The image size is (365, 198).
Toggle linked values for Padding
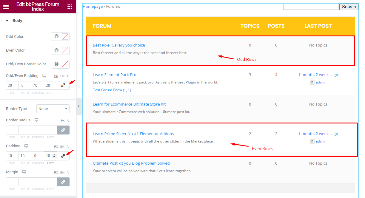point(63,156)
